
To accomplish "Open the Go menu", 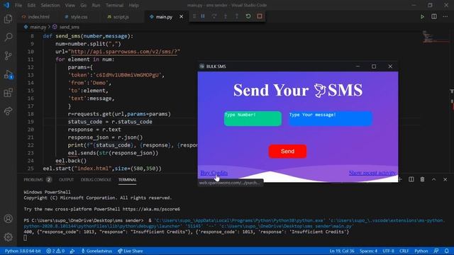I will [84, 5].
